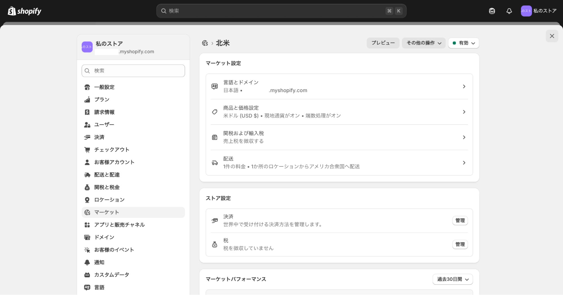Open 一般設定 in the settings sidebar
This screenshot has height=295, width=563.
[104, 87]
